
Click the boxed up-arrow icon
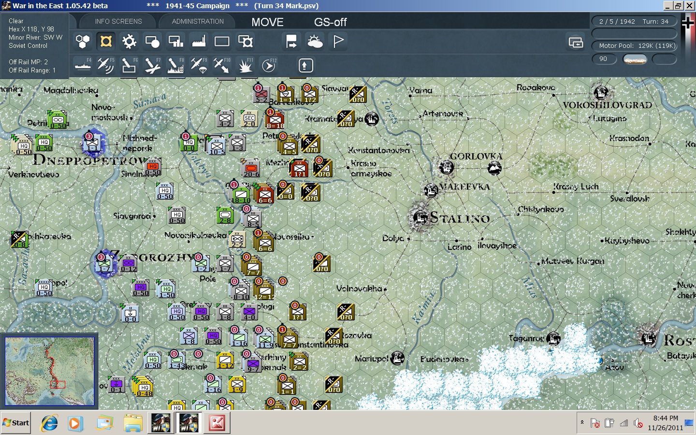coord(305,65)
